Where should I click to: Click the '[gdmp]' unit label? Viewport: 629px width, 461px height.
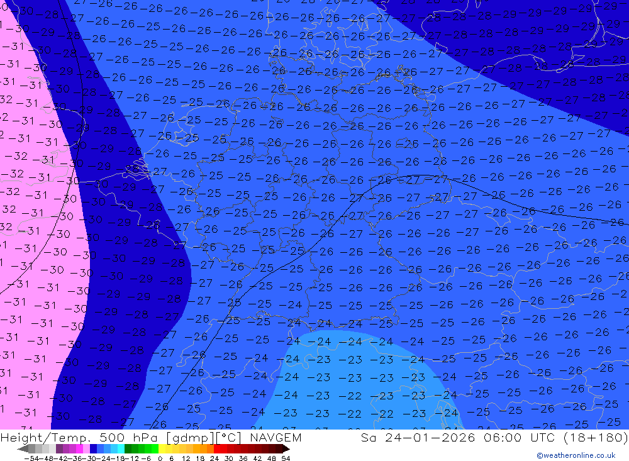pos(191,438)
